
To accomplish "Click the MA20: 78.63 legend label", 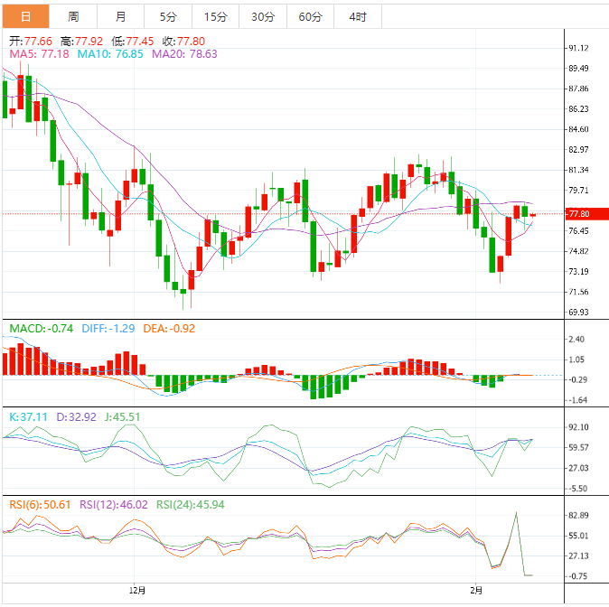I will [x=184, y=54].
